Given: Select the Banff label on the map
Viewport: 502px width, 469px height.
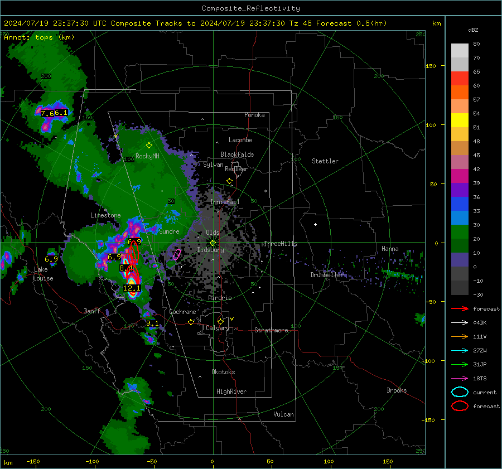Looking at the screenshot, I should coord(92,311).
